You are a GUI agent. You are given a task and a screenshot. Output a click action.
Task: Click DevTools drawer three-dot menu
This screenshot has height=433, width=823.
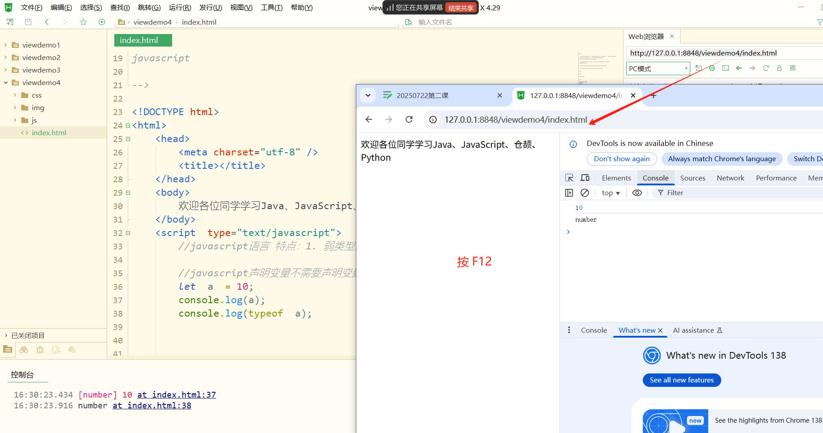[x=569, y=330]
